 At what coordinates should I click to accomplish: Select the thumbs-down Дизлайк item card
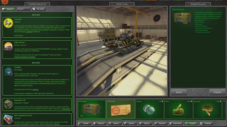[x=207, y=109]
